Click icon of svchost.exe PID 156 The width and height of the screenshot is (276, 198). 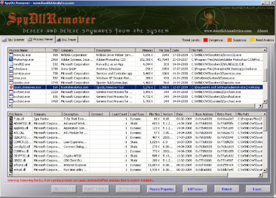(11, 97)
